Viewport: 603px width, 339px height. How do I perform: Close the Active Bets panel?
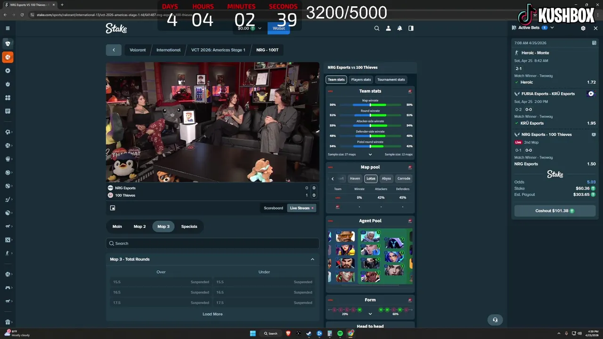[x=595, y=28]
